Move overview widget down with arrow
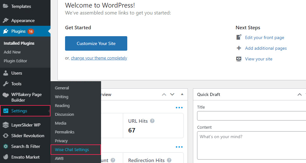Image resolution: width=306 pixels, height=163 pixels. 172,94
